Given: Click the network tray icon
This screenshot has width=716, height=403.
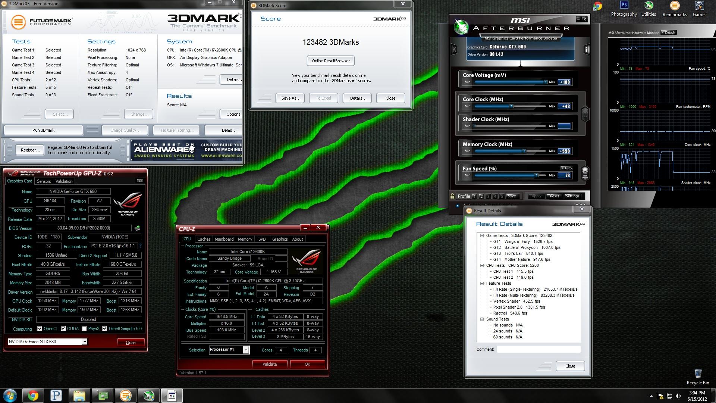Looking at the screenshot, I should pyautogui.click(x=669, y=396).
